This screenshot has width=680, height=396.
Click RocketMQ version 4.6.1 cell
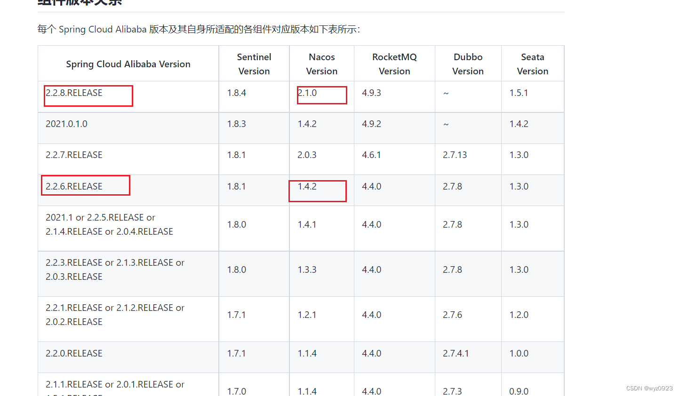(x=394, y=159)
